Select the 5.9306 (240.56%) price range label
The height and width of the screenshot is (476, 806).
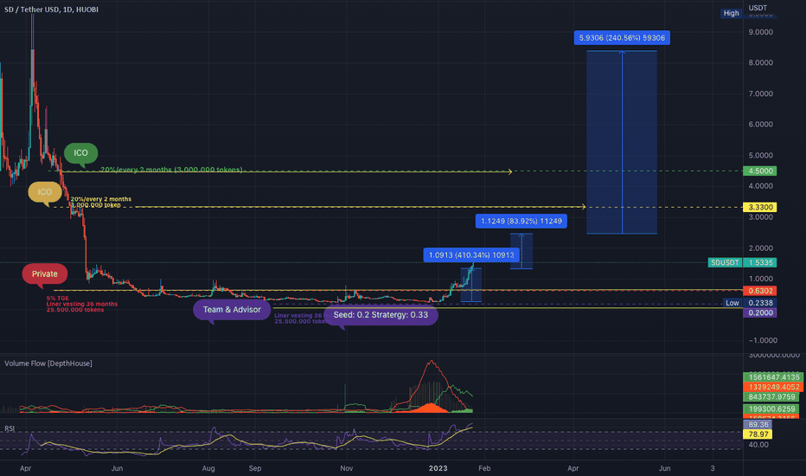point(622,38)
